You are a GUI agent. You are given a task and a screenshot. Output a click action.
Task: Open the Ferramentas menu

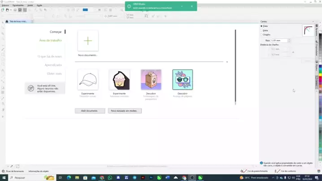pyautogui.click(x=18, y=5)
